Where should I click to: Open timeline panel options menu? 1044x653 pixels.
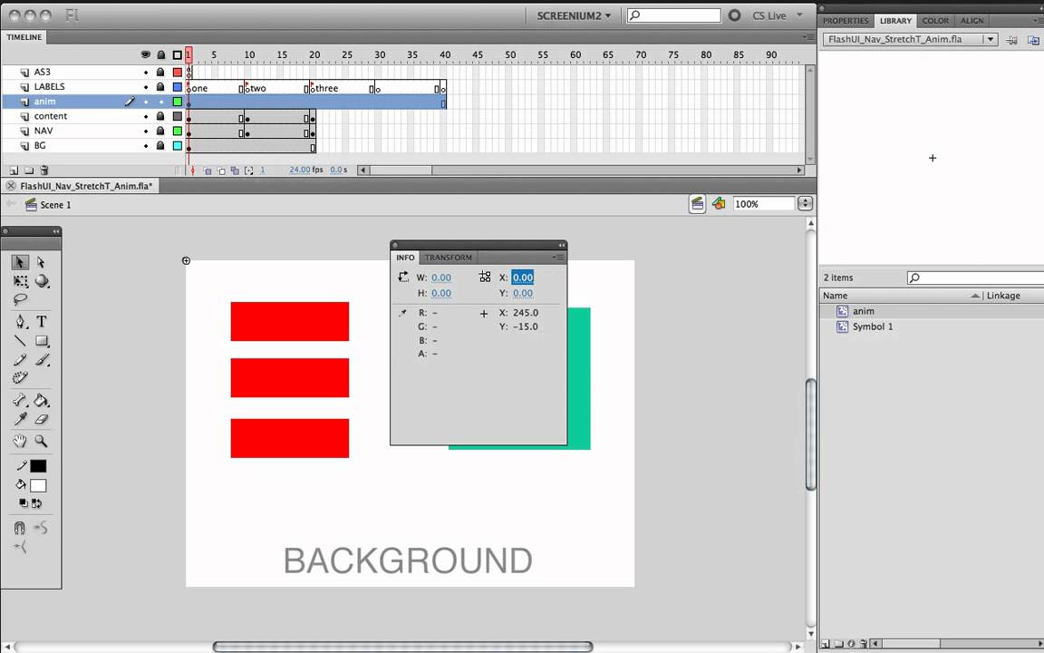809,37
